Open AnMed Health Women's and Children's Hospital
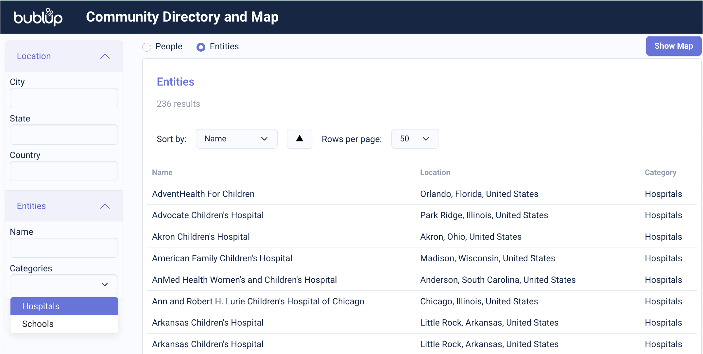703x354 pixels. pos(244,280)
